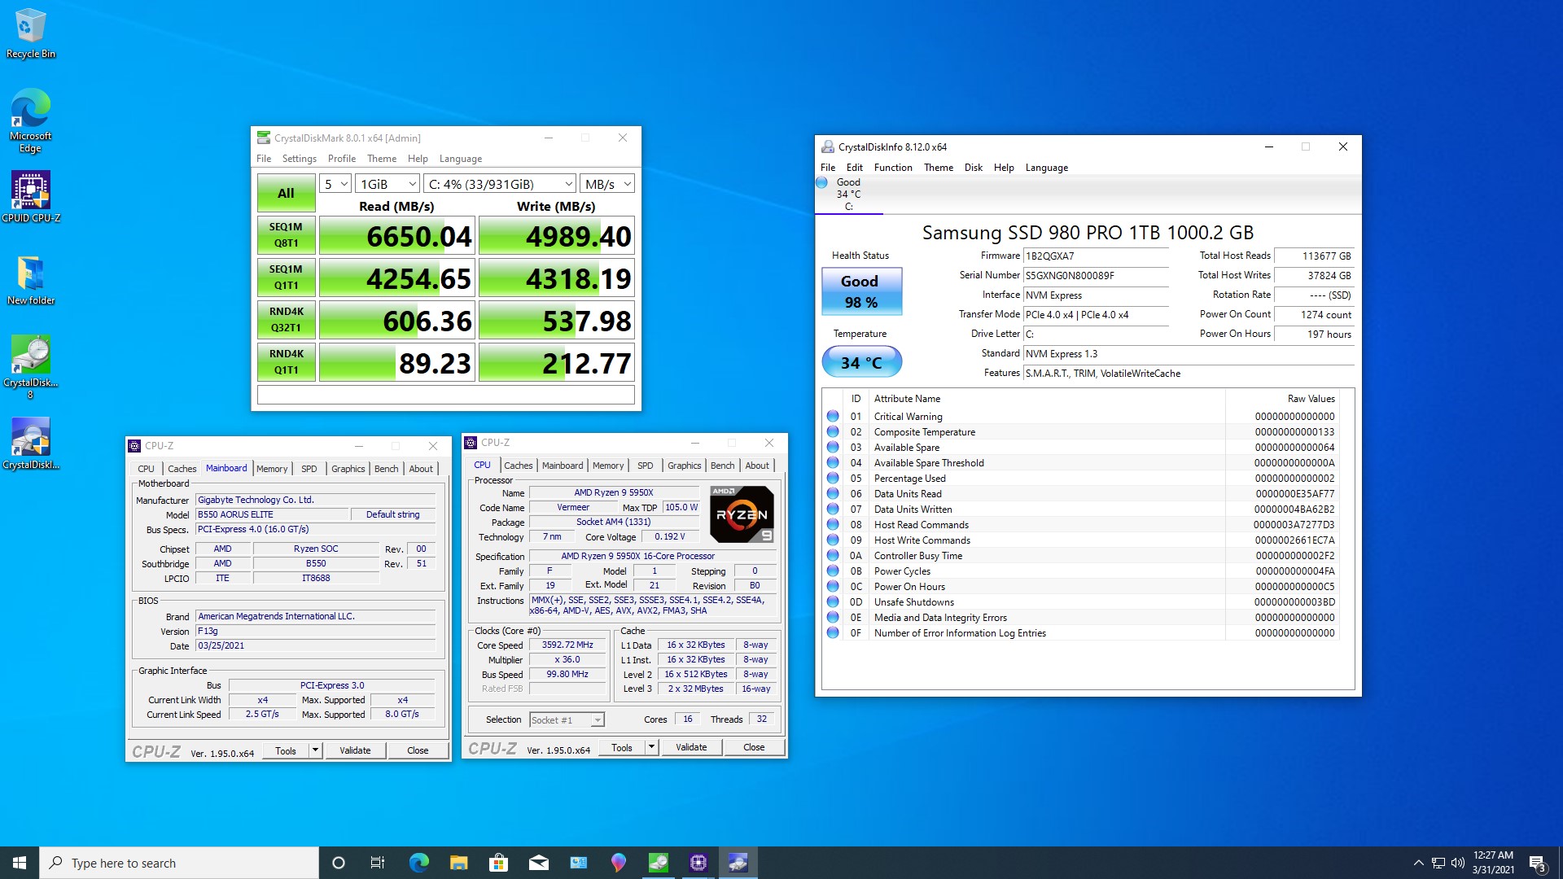Click CrystalDiskMark comment text field

pyautogui.click(x=445, y=395)
